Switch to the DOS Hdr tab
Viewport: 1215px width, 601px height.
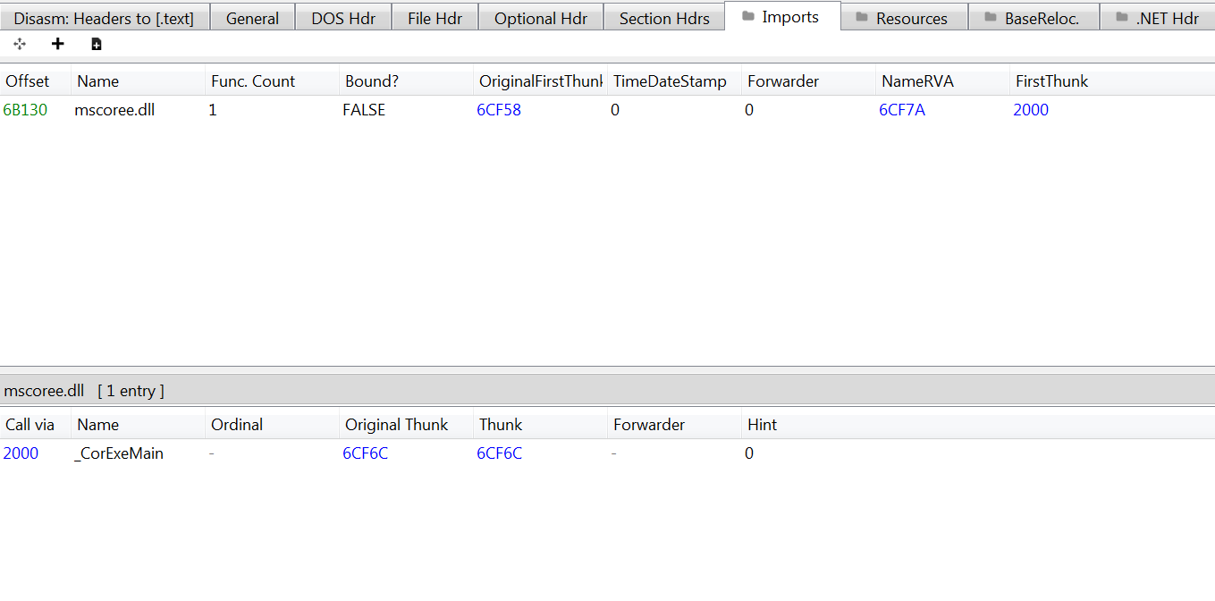point(343,18)
